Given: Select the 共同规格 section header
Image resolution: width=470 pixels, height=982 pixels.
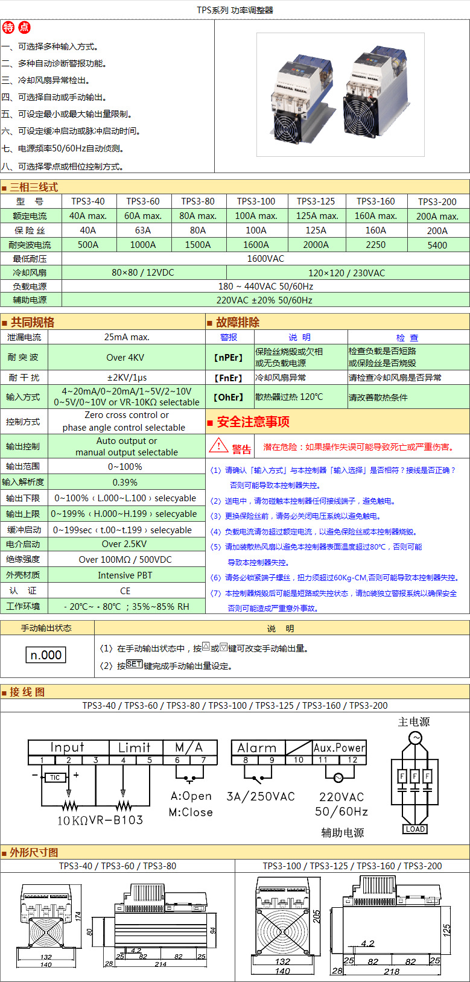Looking at the screenshot, I should tap(33, 322).
